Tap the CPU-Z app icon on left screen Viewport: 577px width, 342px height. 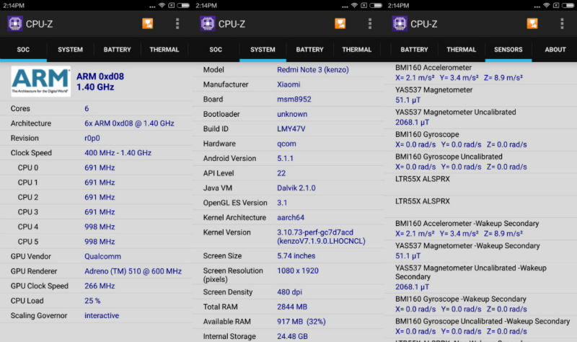click(x=15, y=24)
